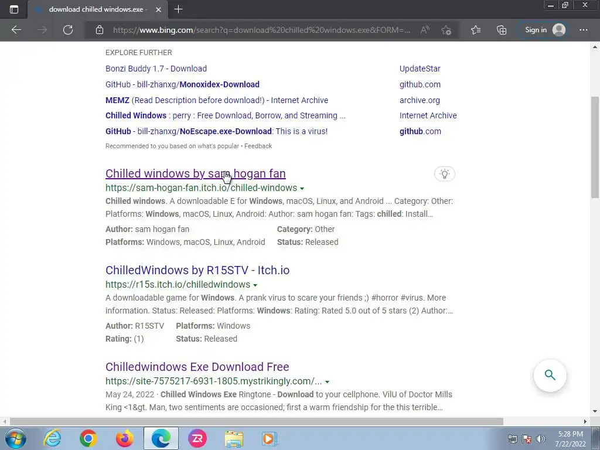This screenshot has height=450, width=600.
Task: Click https://sam-hogan-fan.itch.io/chilled-windows URL
Action: [202, 188]
